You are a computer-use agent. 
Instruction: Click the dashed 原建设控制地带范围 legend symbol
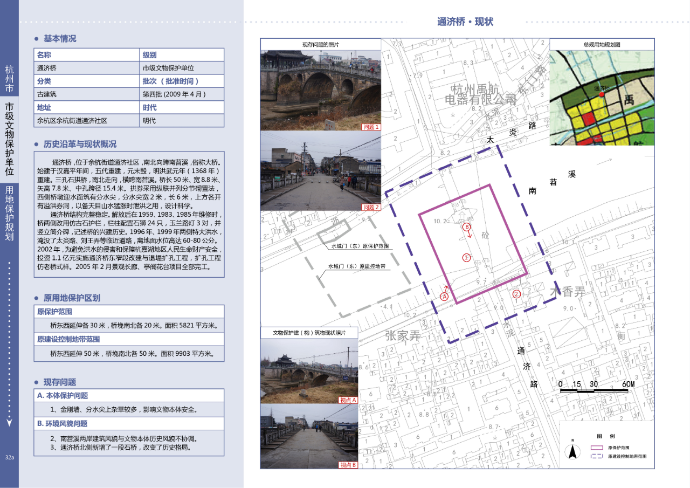click(x=596, y=456)
